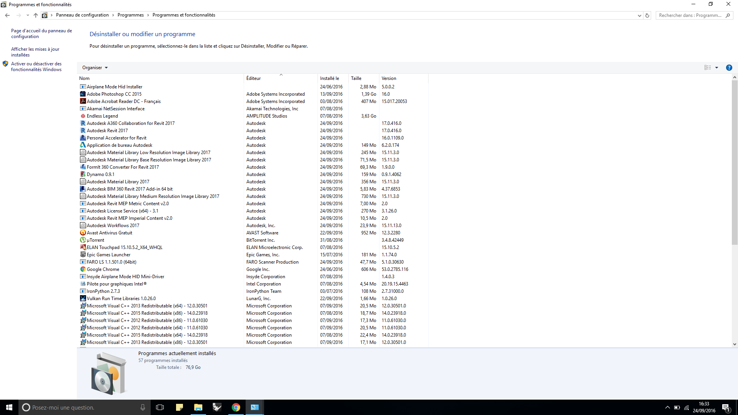Expand the chevron after Panneau de configuration
The image size is (738, 415).
[x=113, y=15]
